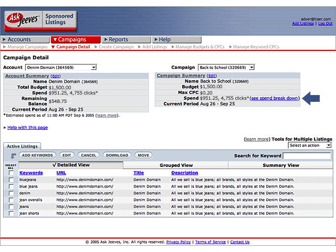Toggle the Select All checkbox

(x=11, y=173)
